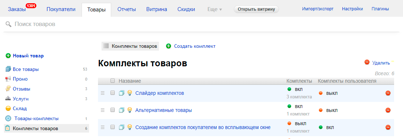
Task: Tick the checkbox for Слайдер комплектов
Action: pyautogui.click(x=112, y=93)
